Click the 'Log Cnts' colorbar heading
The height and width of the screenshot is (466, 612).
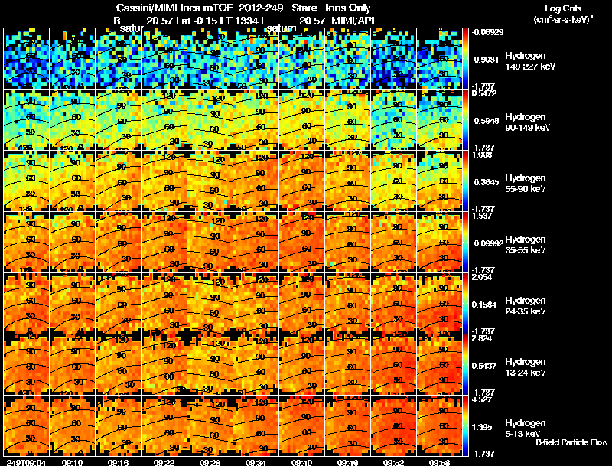click(x=563, y=8)
